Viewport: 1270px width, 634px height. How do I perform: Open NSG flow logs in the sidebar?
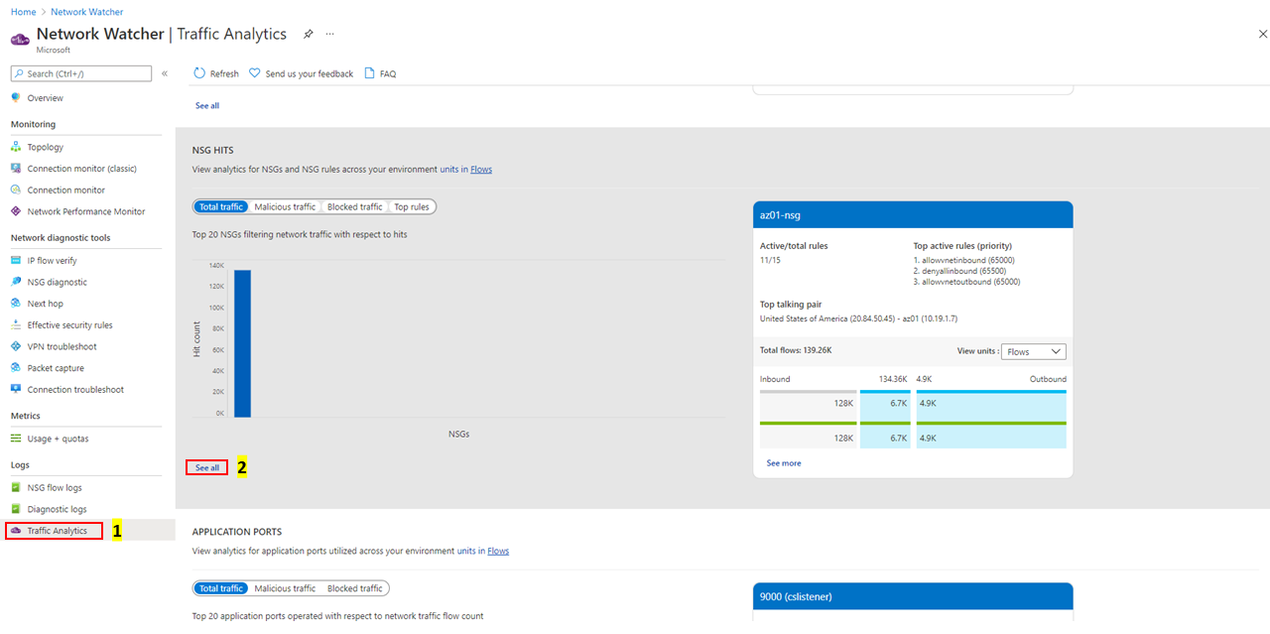tap(55, 487)
